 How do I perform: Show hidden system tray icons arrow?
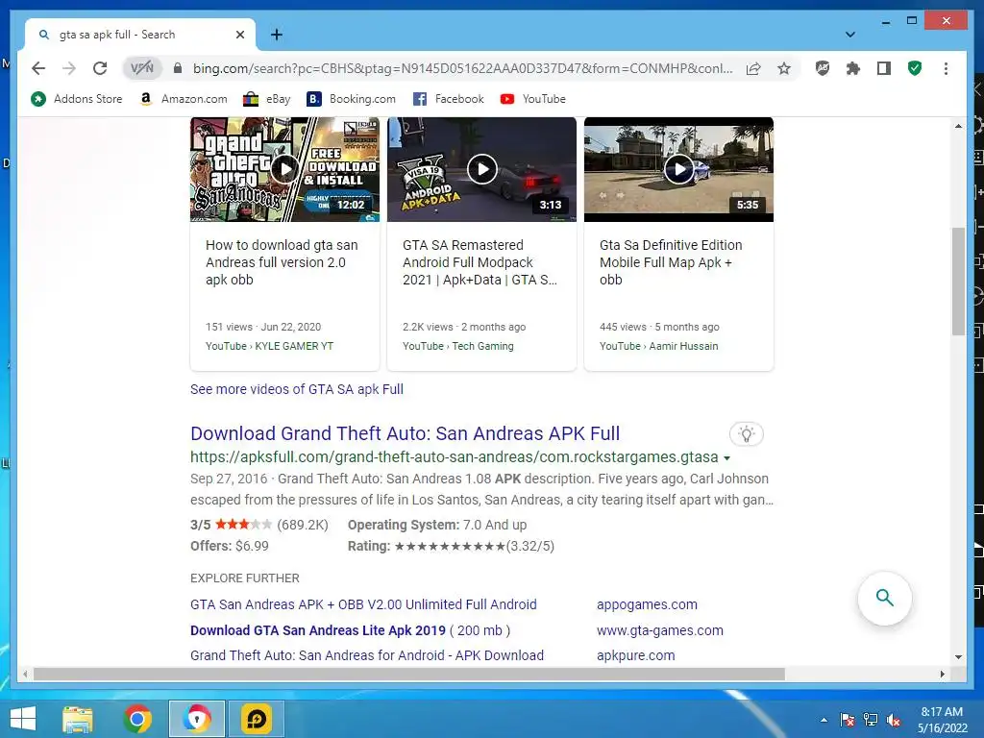(x=824, y=720)
